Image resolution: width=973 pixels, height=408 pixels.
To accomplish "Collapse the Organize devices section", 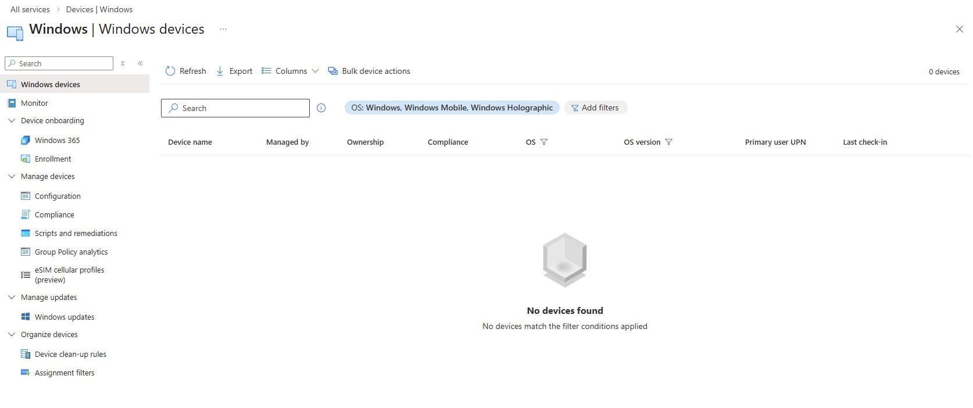I will pos(12,334).
